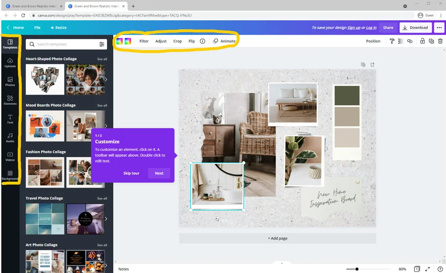Image resolution: width=446 pixels, height=273 pixels.
Task: Delete the selected image with the trash icon
Action: (441, 41)
